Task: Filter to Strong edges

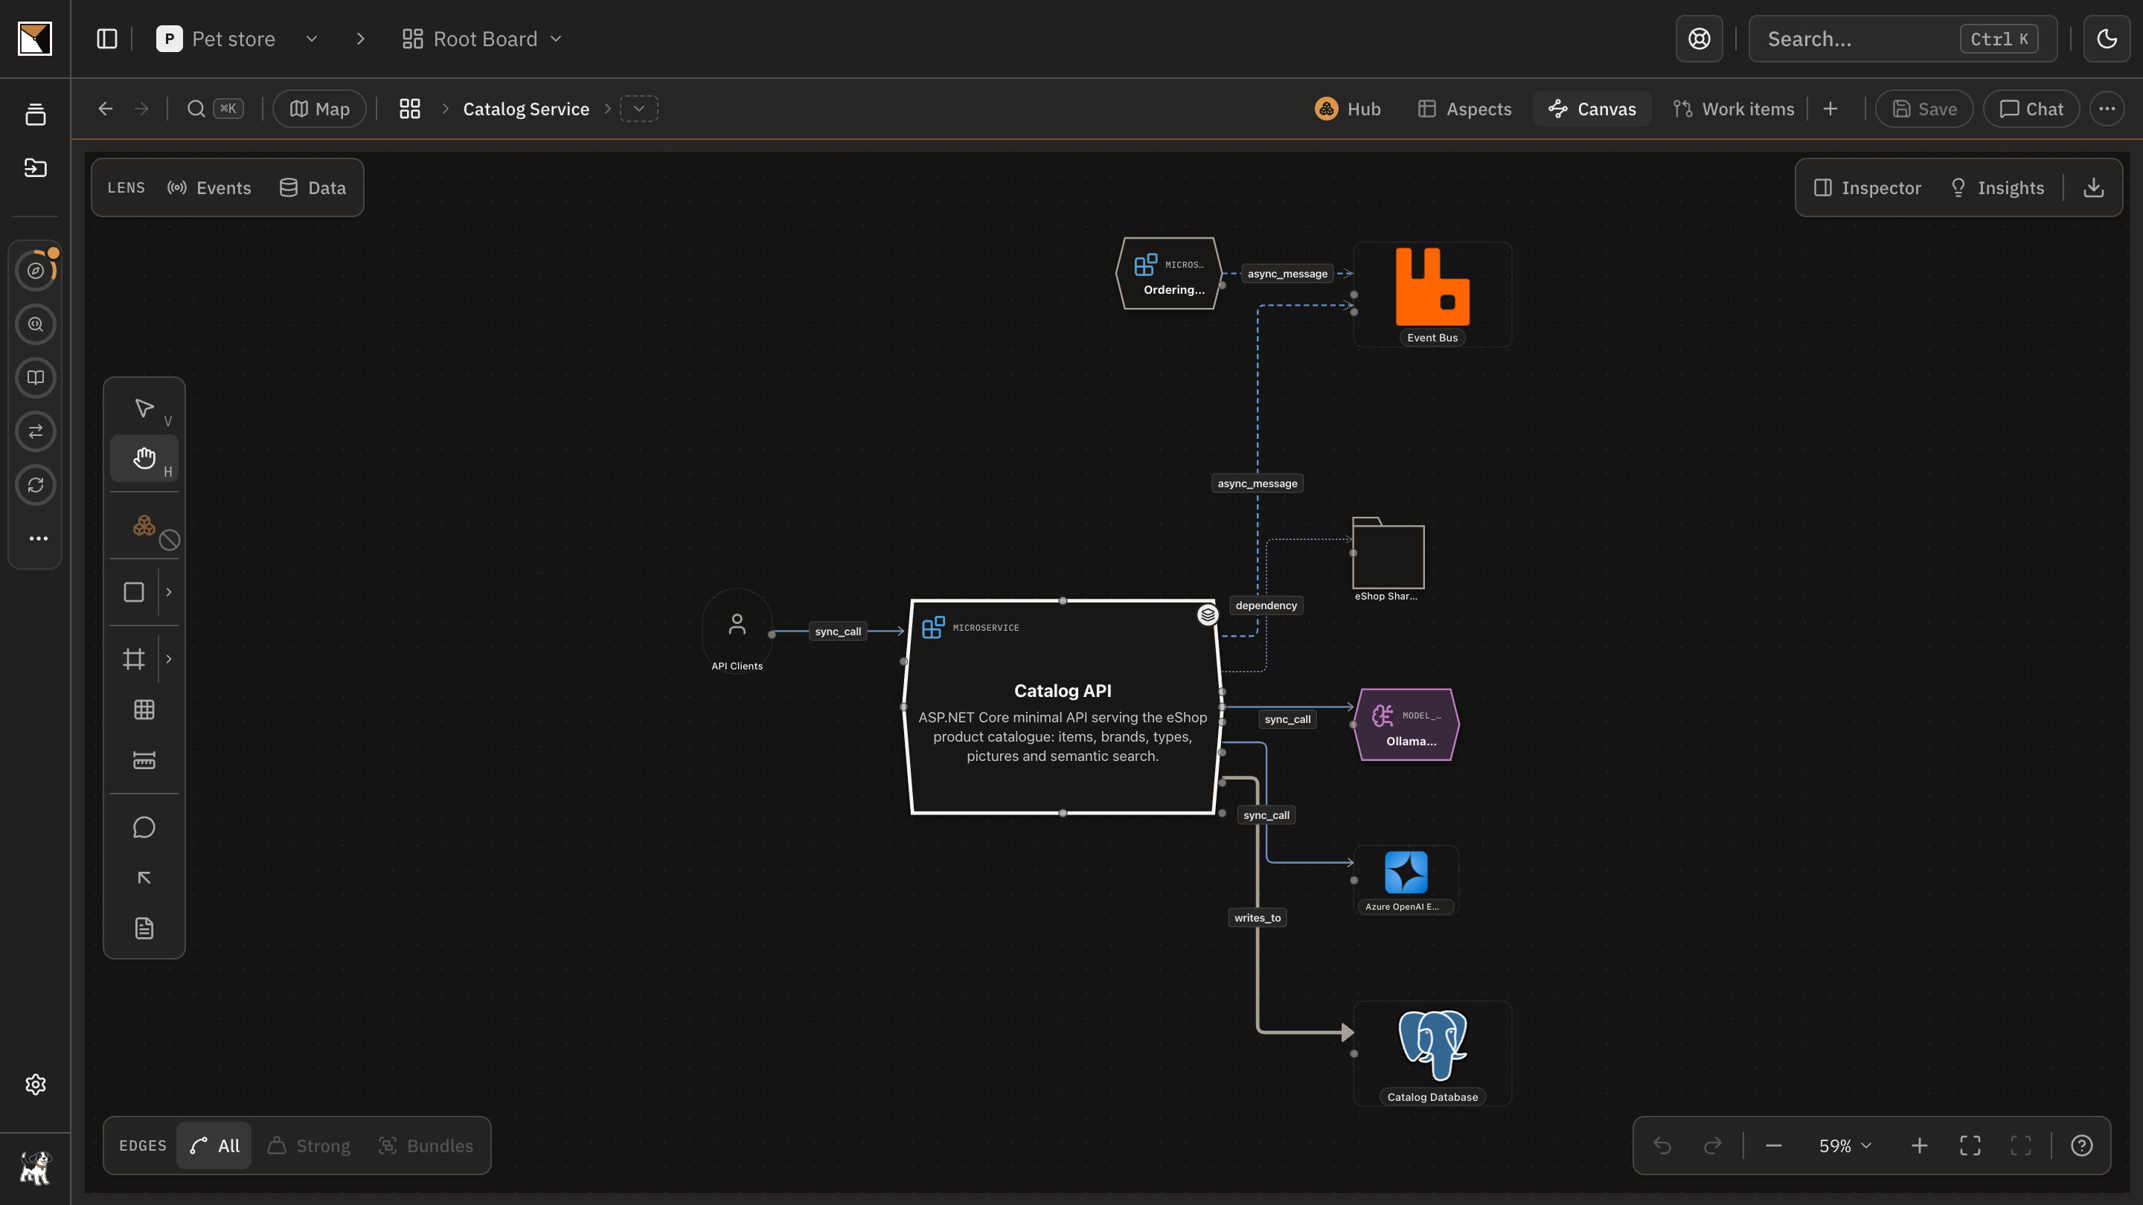Action: coord(309,1145)
